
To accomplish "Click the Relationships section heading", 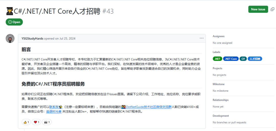I will click(221, 100).
